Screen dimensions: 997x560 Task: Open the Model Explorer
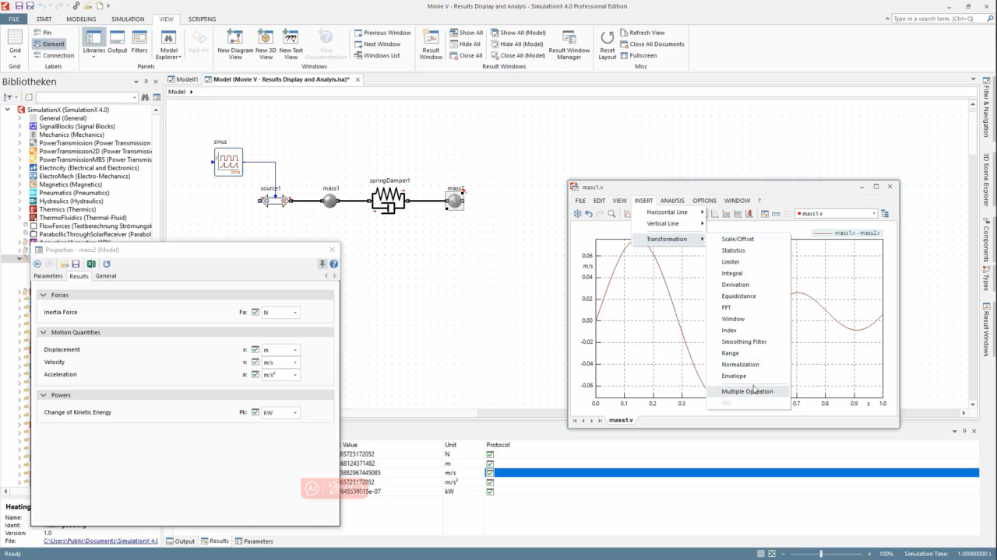(168, 44)
